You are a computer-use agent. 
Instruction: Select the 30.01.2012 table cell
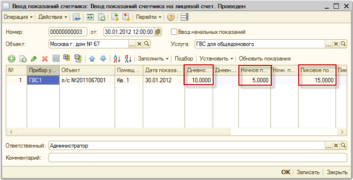click(164, 80)
